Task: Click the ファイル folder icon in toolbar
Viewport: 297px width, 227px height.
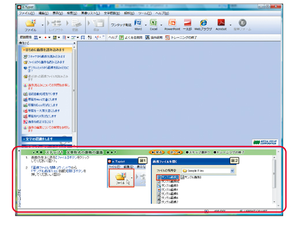Action: [x=31, y=23]
